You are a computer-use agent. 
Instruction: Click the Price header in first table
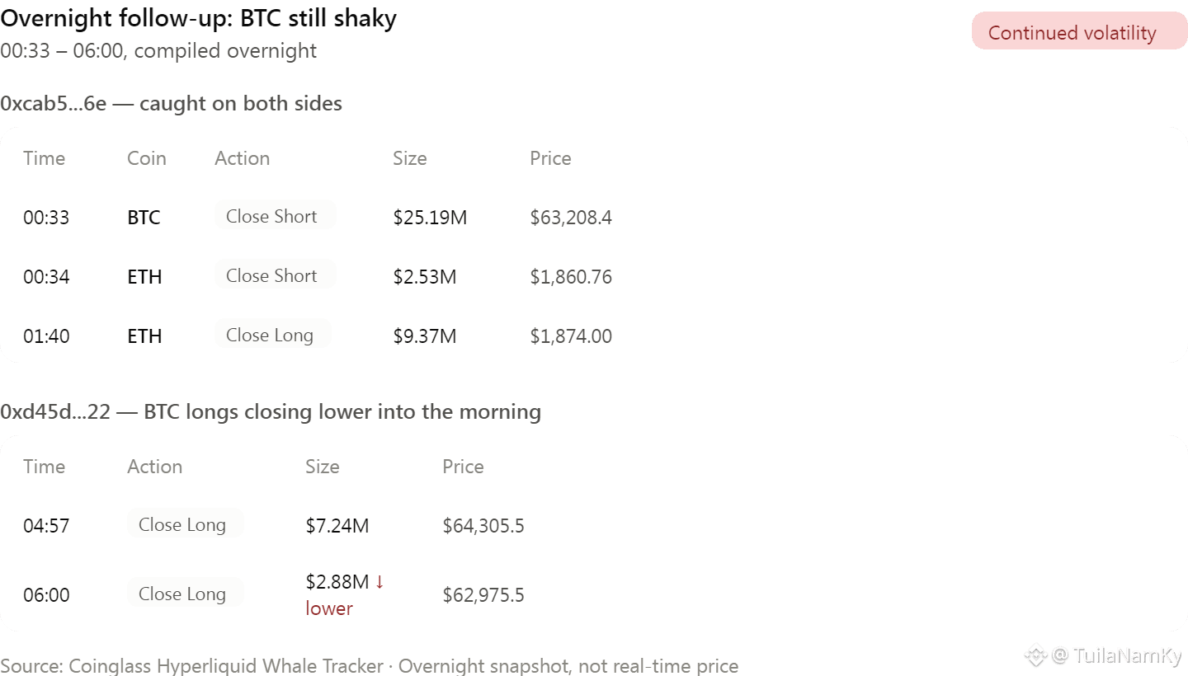pyautogui.click(x=550, y=158)
